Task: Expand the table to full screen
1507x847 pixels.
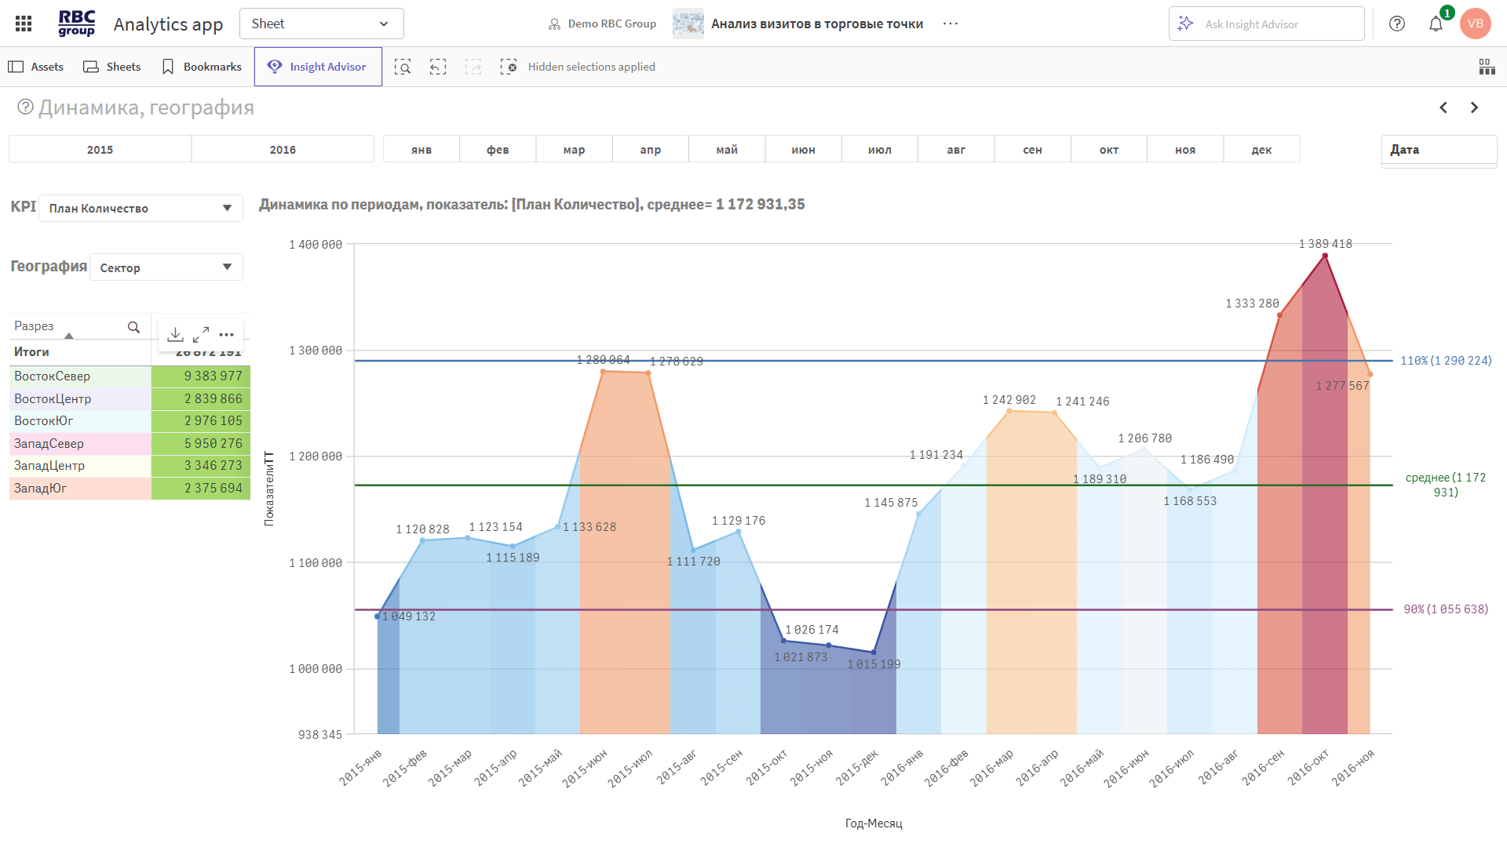Action: coord(201,335)
